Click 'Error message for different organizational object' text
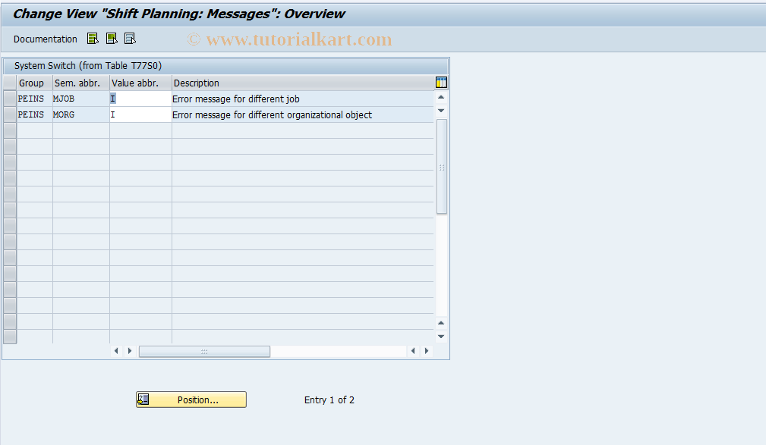The image size is (766, 445). pyautogui.click(x=272, y=115)
